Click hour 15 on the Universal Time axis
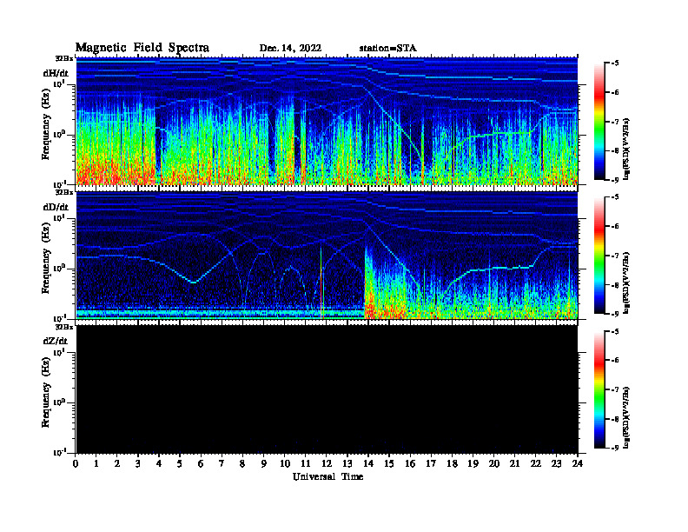The image size is (688, 532). [x=389, y=463]
